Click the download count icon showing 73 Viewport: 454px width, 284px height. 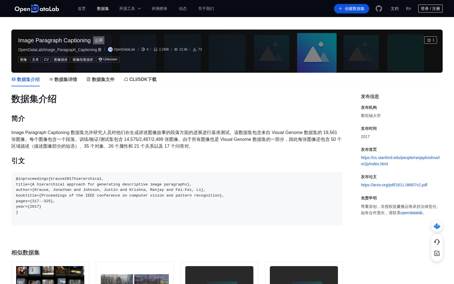195,49
